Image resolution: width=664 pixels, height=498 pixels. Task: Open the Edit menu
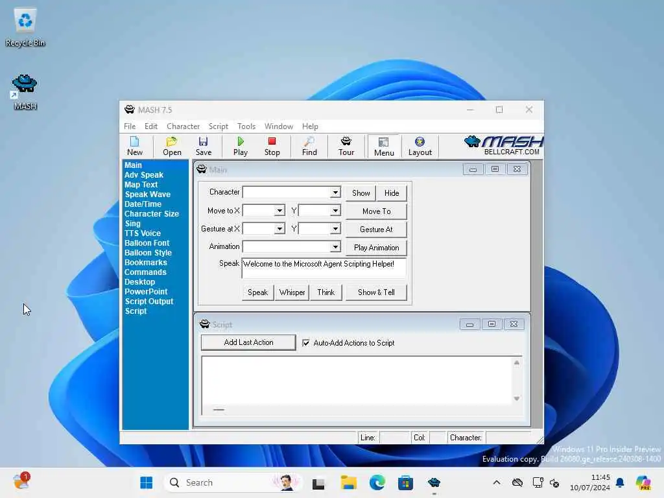150,126
